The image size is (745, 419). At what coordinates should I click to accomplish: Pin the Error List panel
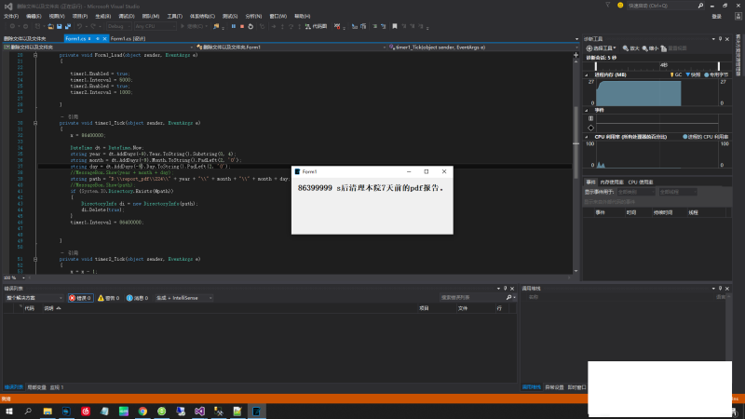click(505, 289)
